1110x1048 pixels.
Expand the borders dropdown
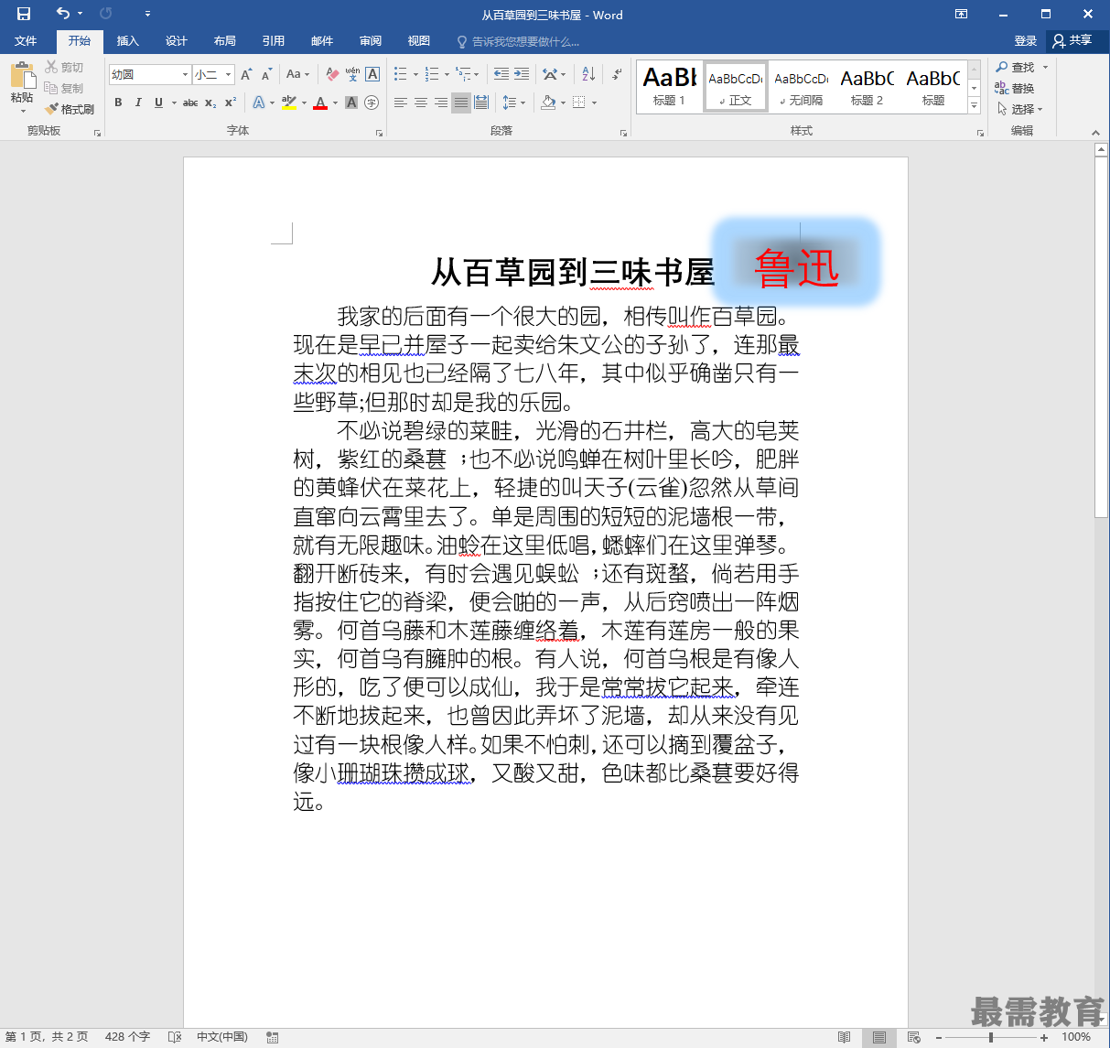click(595, 103)
